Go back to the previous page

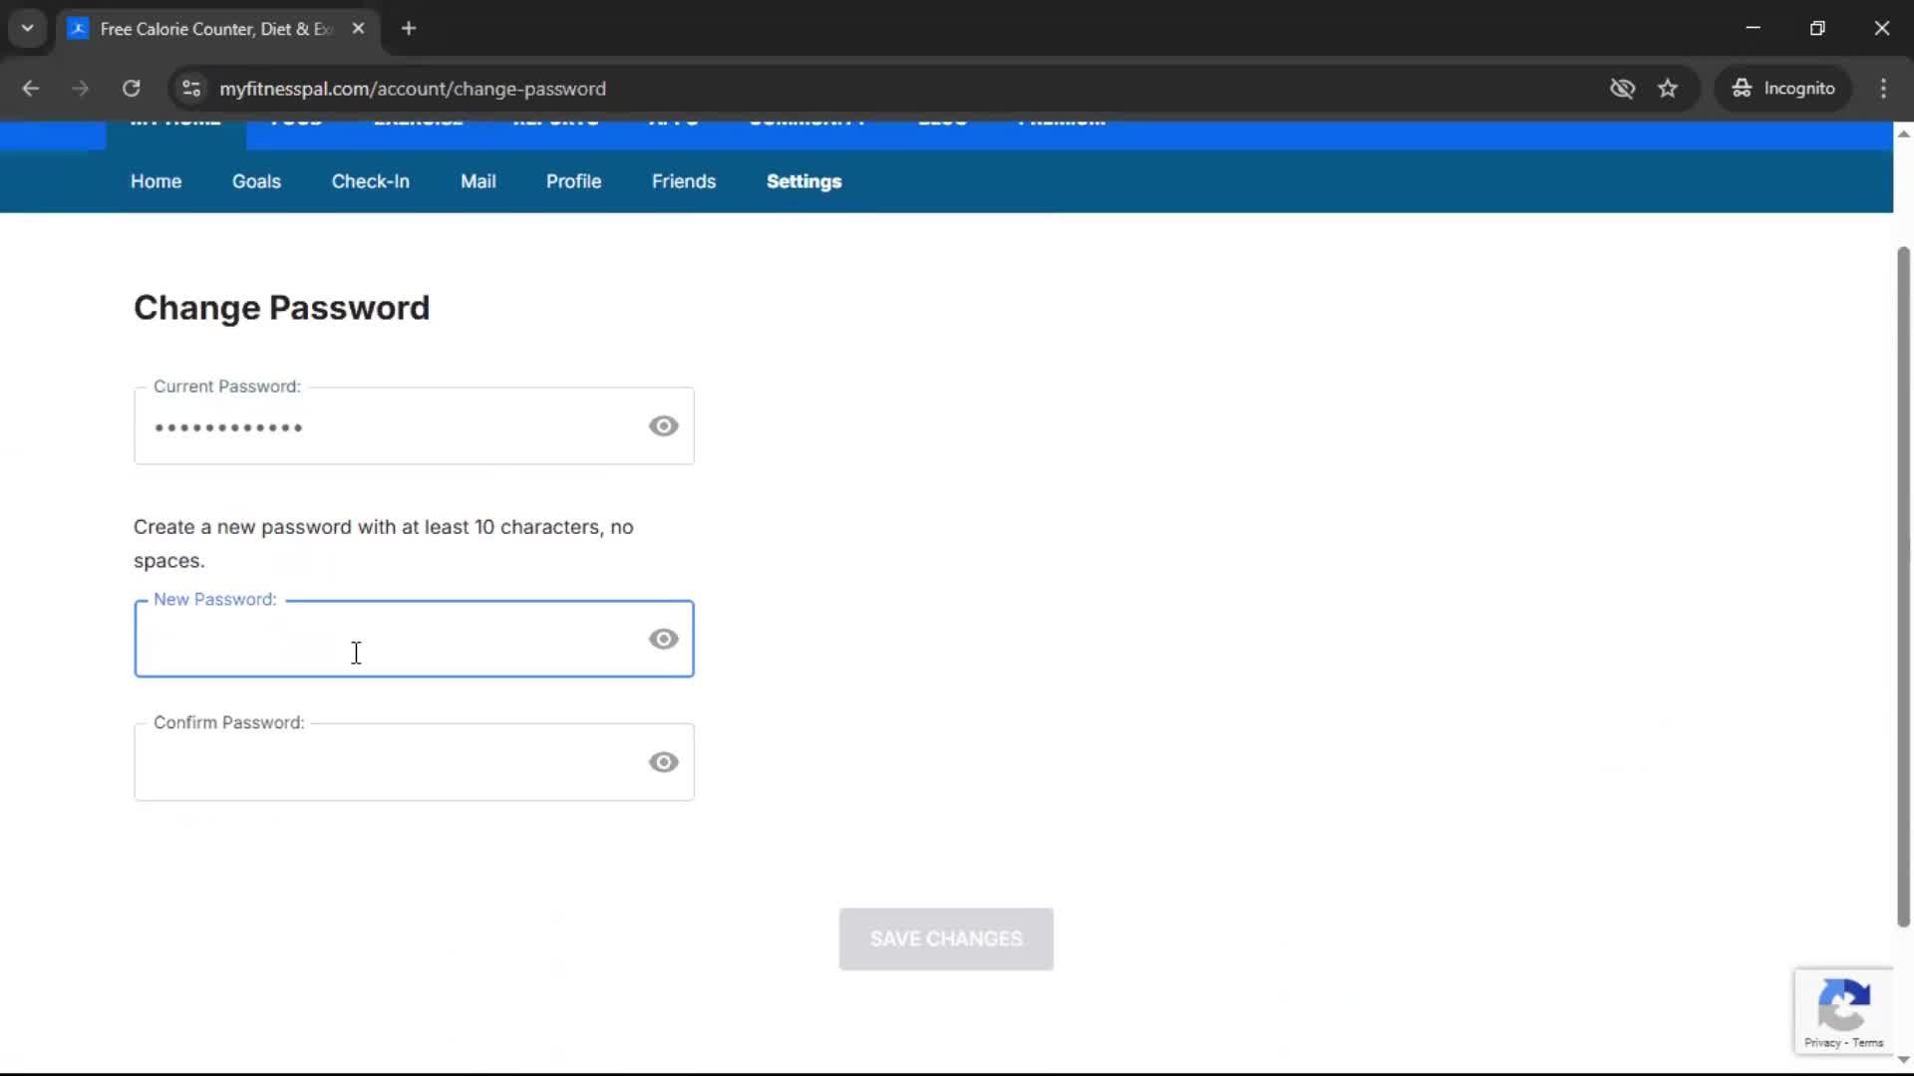pyautogui.click(x=30, y=89)
